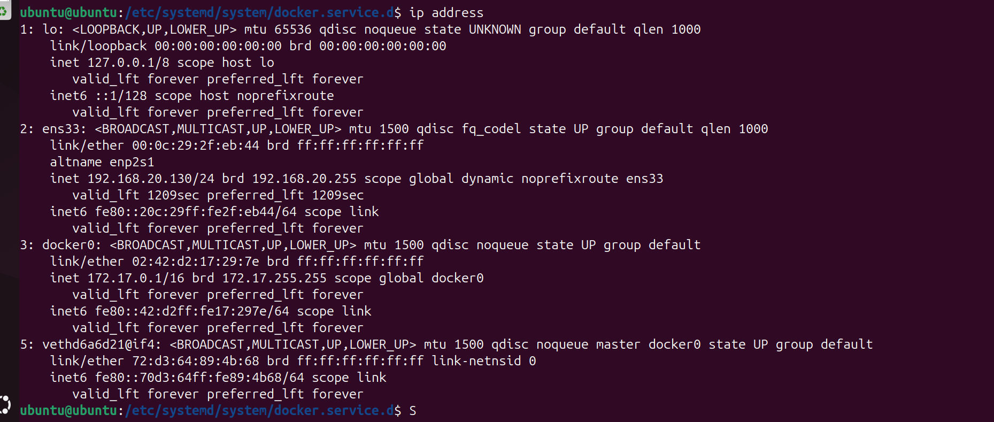Click MAC address 00:0c:29:2f:eb:44

tap(196, 145)
